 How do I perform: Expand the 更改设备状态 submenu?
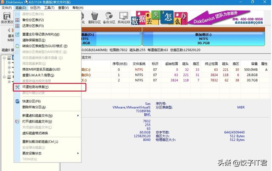click(48, 153)
